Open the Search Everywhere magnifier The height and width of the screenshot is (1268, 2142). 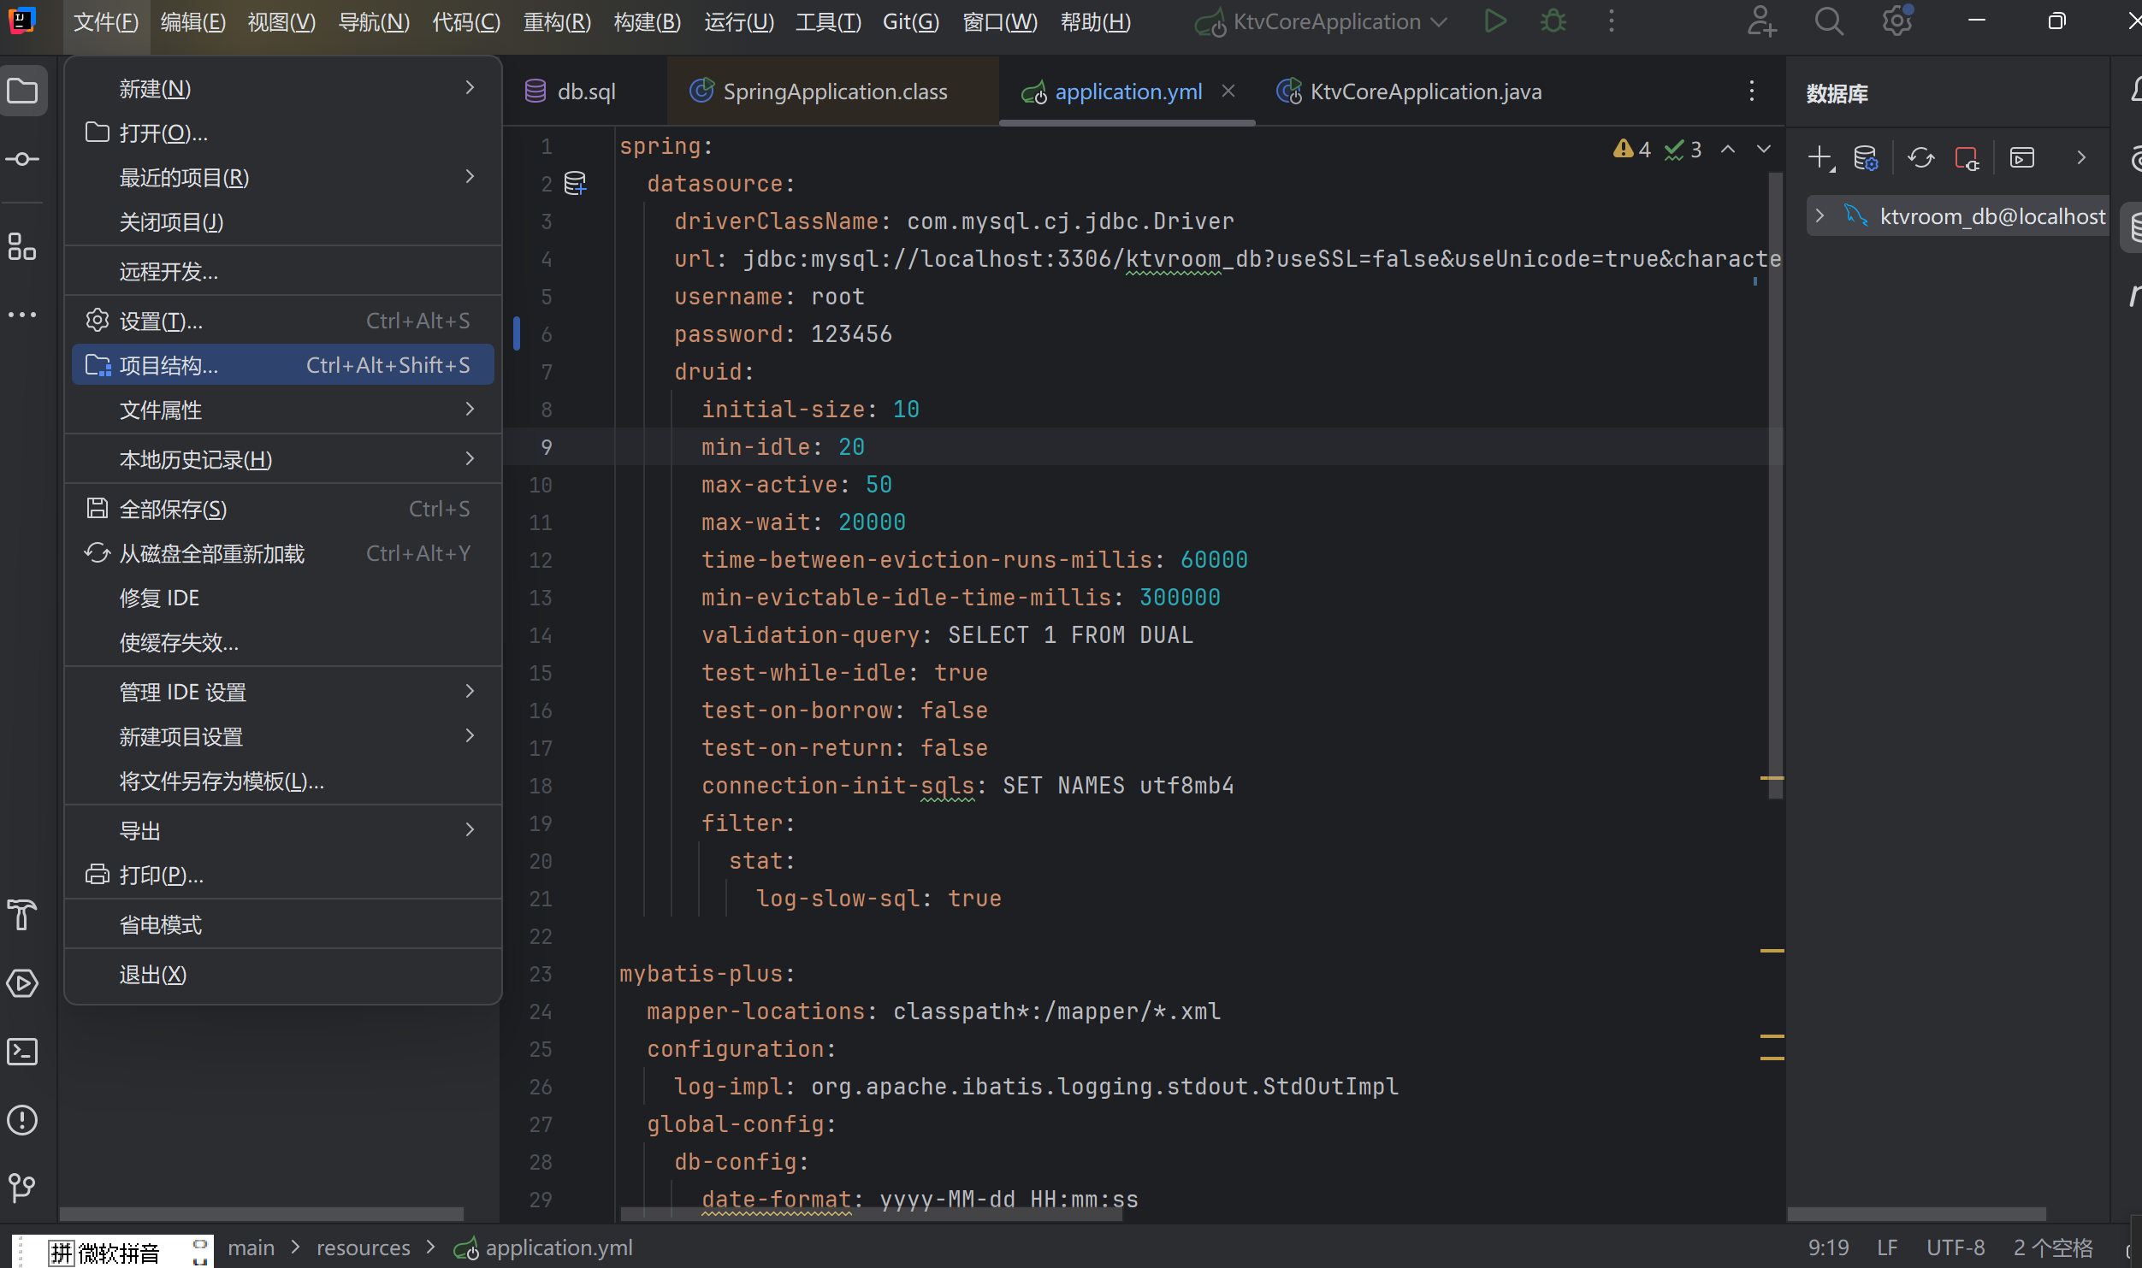click(1828, 21)
